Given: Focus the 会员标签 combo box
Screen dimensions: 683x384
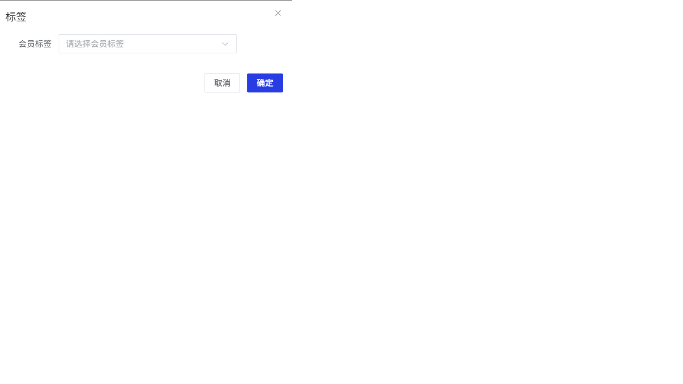Looking at the screenshot, I should click(x=148, y=44).
